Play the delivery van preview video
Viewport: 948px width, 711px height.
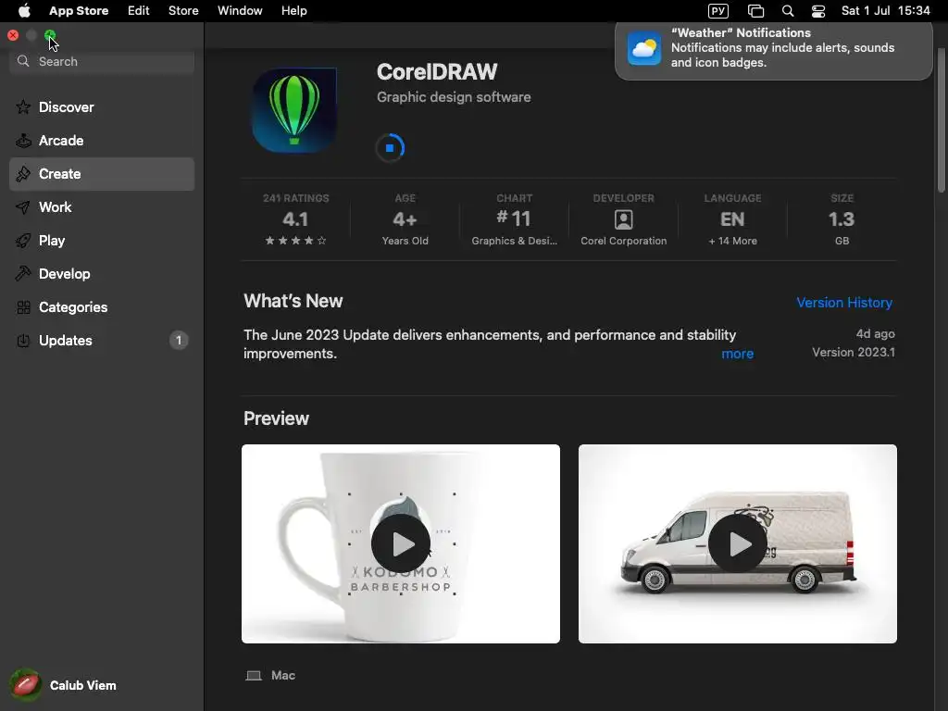738,543
